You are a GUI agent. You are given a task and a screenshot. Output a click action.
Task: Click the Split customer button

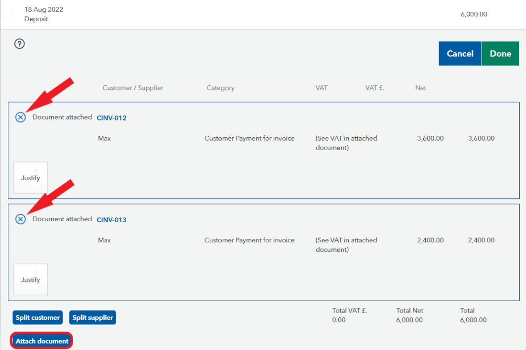(x=38, y=317)
